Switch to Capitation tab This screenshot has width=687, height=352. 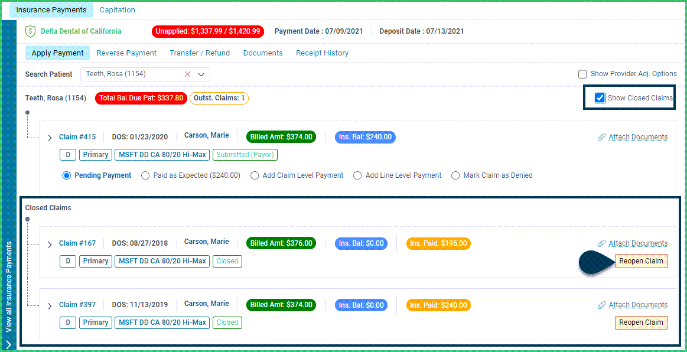pos(118,9)
